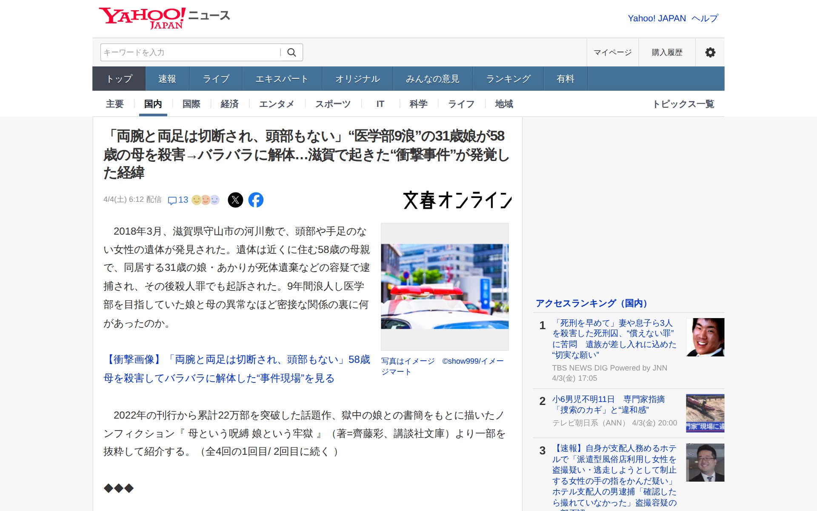The height and width of the screenshot is (511, 817).
Task: Click the police car article image
Action: [x=444, y=285]
